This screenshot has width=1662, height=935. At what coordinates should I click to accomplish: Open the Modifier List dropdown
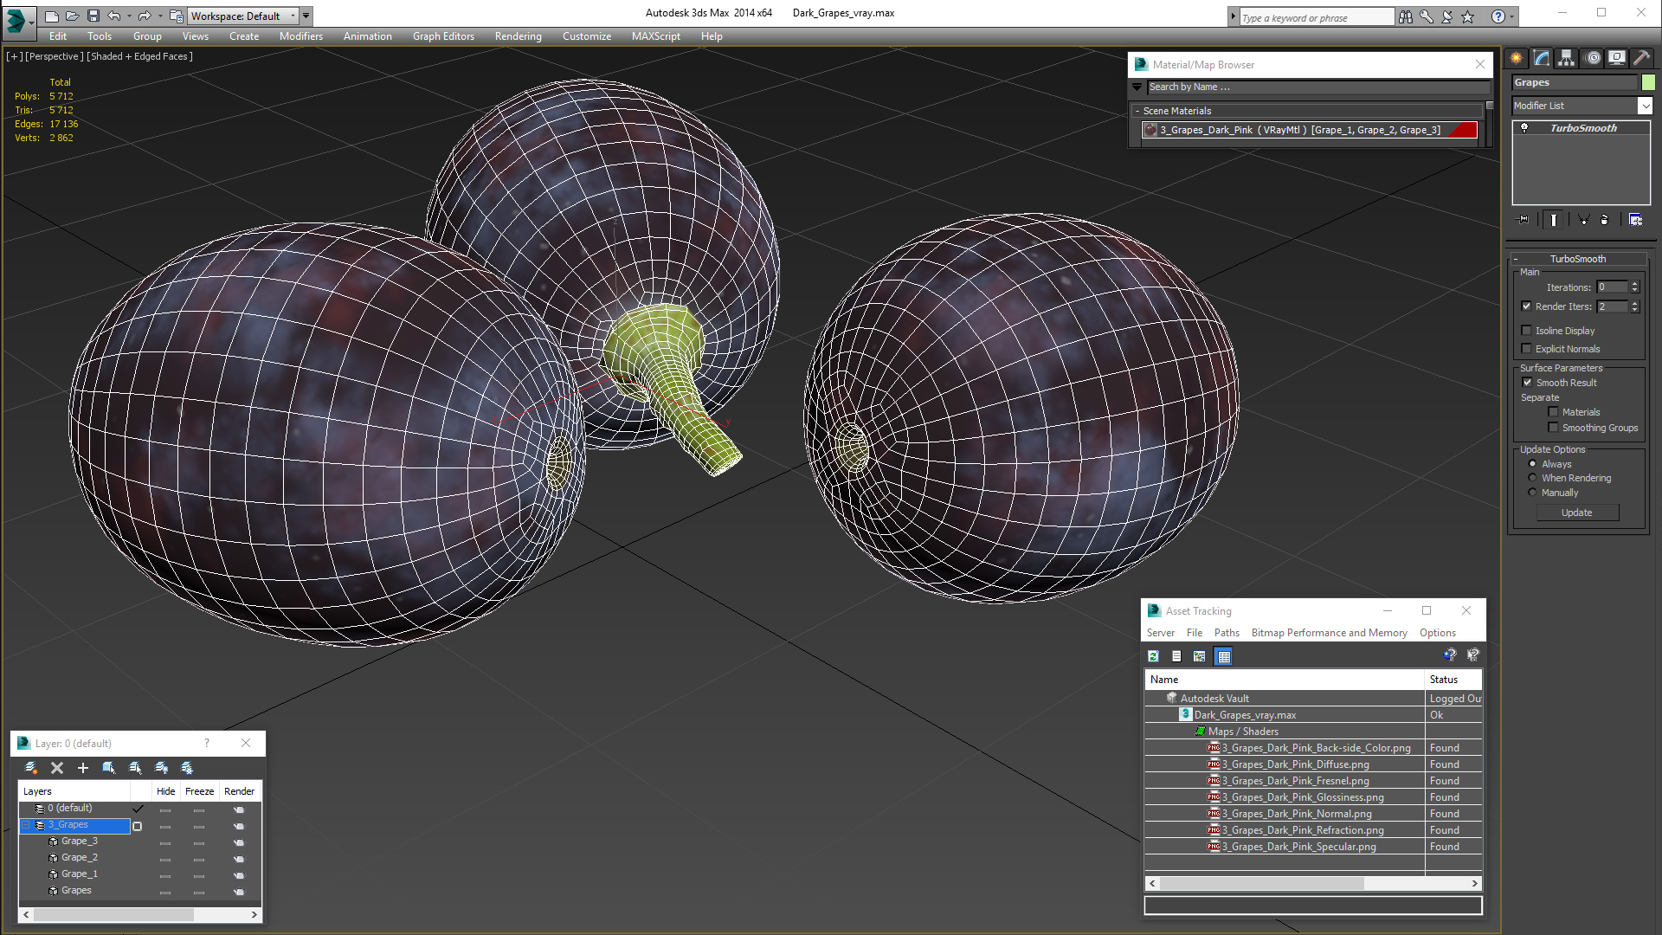coord(1582,106)
